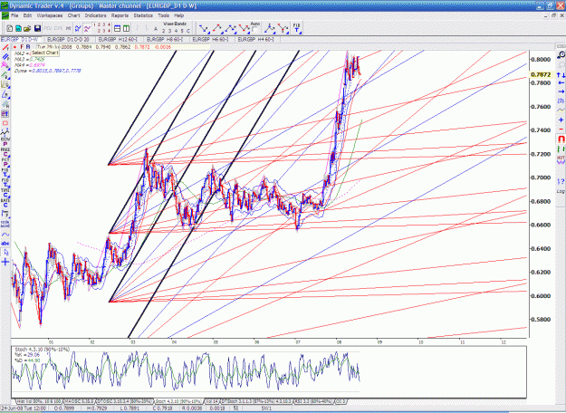Image resolution: width=566 pixels, height=413 pixels.
Task: Open the Tools menu
Action: coord(164,15)
